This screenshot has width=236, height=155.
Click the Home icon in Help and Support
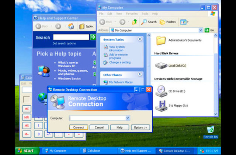click(x=71, y=26)
